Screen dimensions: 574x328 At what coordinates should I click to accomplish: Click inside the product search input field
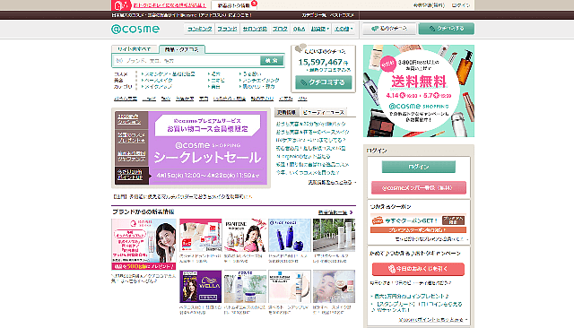coord(187,60)
